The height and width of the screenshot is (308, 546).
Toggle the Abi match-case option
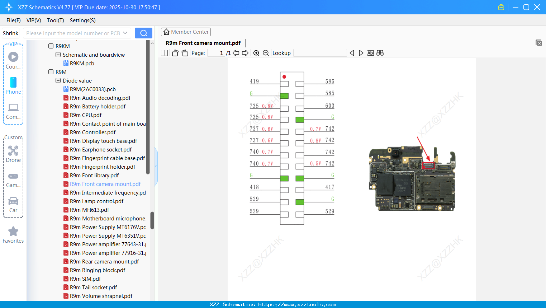tap(370, 53)
